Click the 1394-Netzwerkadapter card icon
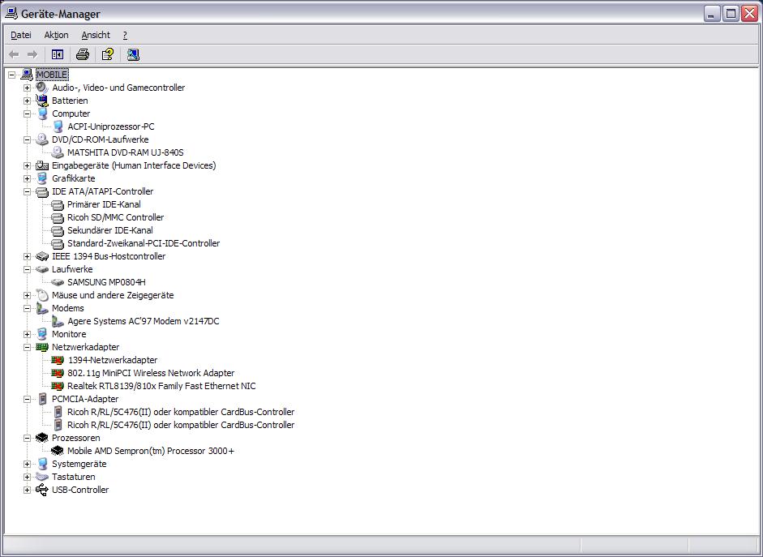The height and width of the screenshot is (557, 763). pyautogui.click(x=58, y=360)
